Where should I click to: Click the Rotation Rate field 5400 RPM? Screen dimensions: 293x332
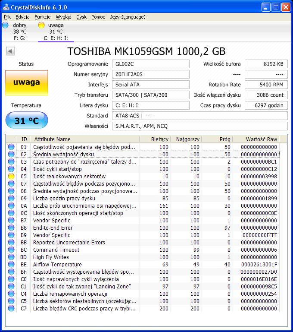[x=266, y=85]
